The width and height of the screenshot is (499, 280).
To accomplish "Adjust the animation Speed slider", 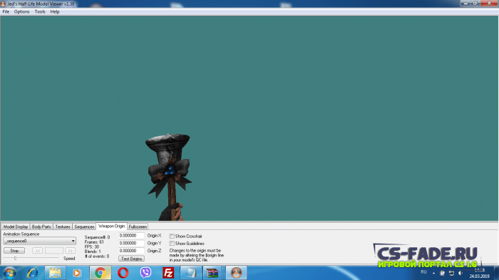I will [x=15, y=258].
